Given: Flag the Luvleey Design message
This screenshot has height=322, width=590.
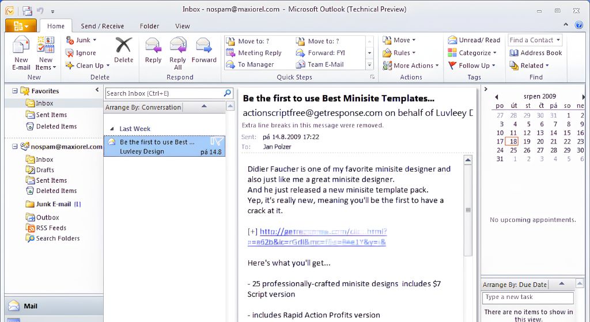Looking at the screenshot, I should pyautogui.click(x=217, y=142).
